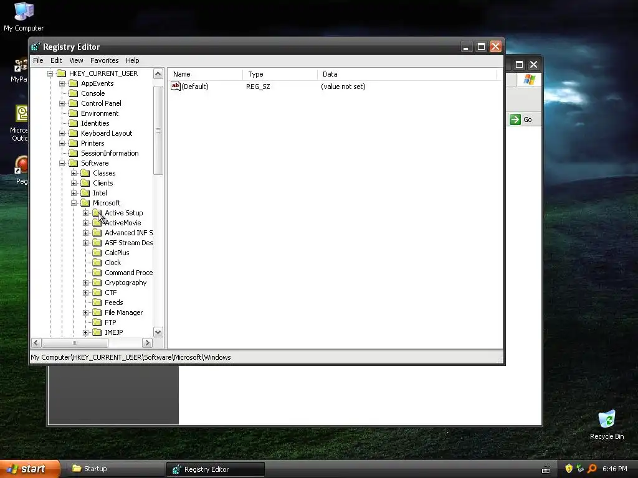This screenshot has height=478, width=638.
Task: Sort values by Type column header
Action: click(280, 74)
